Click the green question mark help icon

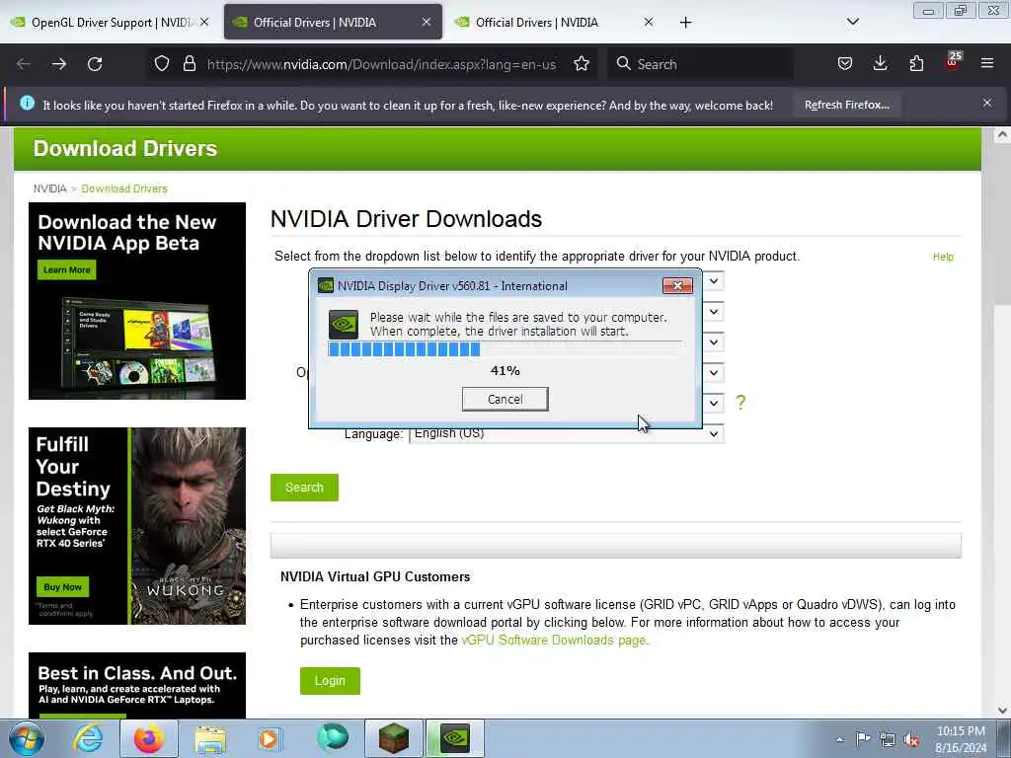coord(740,403)
